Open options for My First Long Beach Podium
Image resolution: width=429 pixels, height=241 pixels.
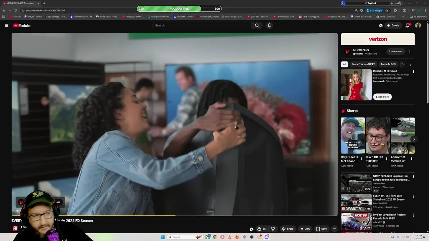(x=413, y=216)
